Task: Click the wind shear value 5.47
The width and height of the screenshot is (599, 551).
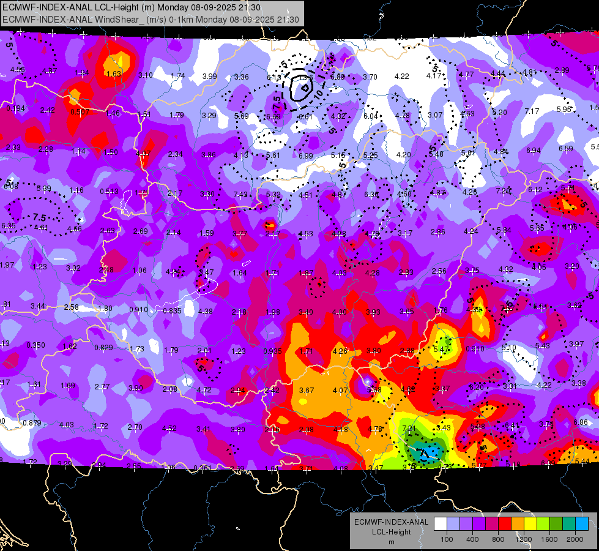Action: [441, 350]
